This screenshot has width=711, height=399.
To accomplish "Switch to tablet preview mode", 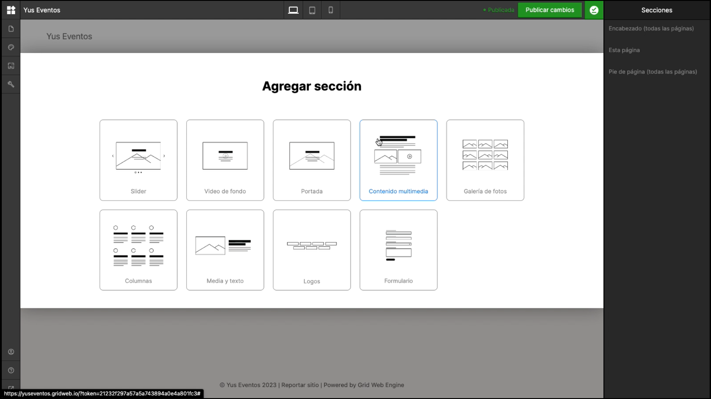I will (x=312, y=10).
